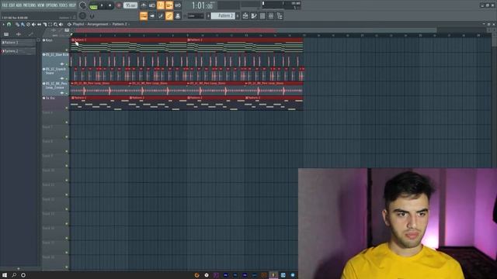This screenshot has height=279, width=497.
Task: Select the playlist Mute tool
Action: pos(33,24)
